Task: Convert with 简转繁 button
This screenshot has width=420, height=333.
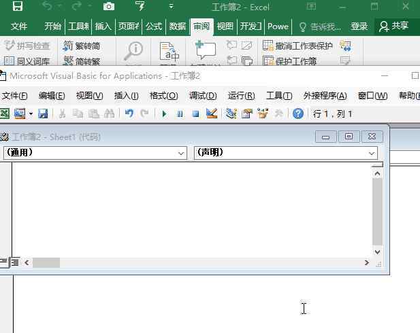Action: [82, 61]
